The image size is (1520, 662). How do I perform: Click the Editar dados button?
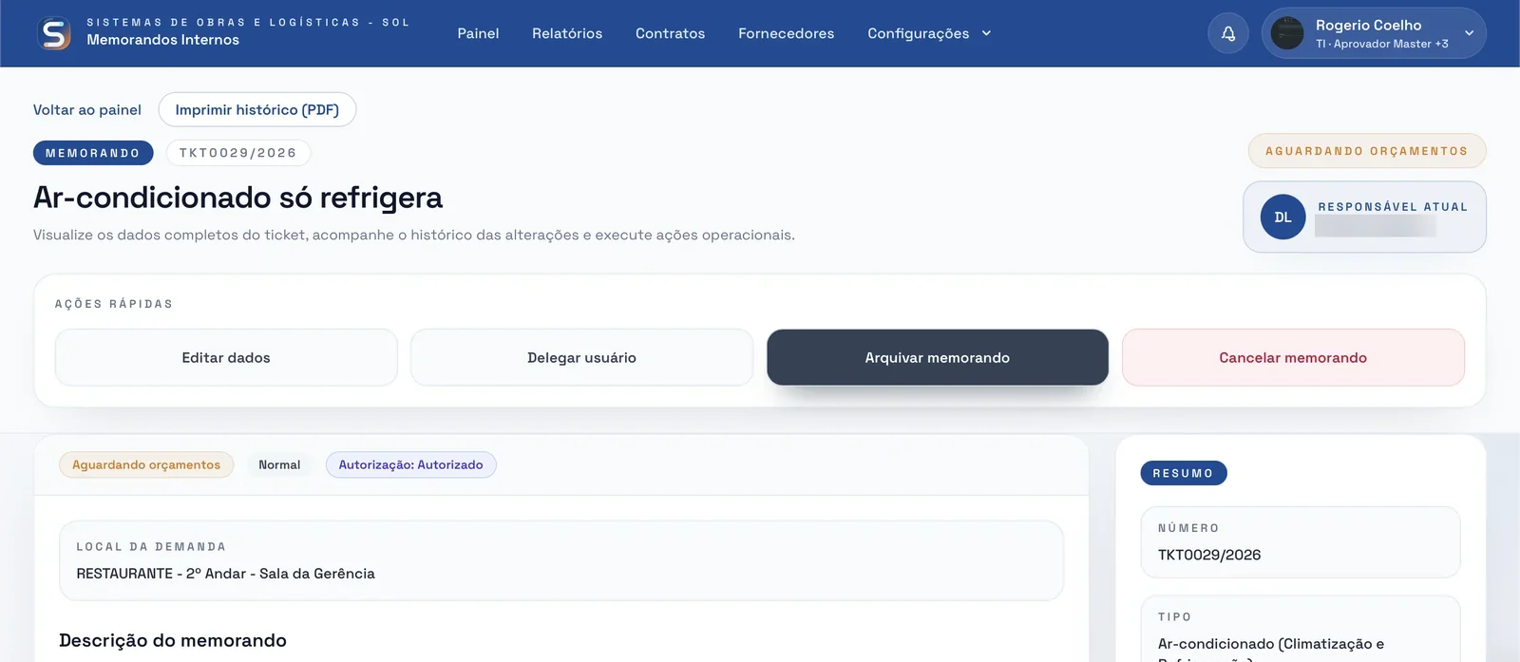coord(226,357)
